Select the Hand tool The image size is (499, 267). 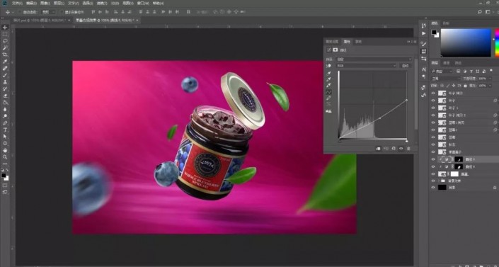(5, 150)
